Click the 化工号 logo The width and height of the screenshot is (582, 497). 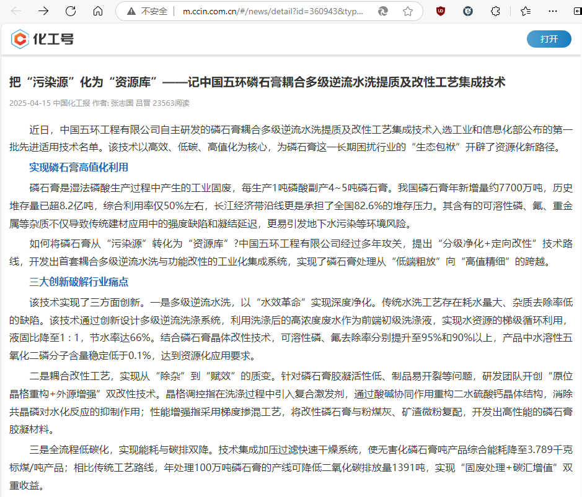pyautogui.click(x=42, y=39)
